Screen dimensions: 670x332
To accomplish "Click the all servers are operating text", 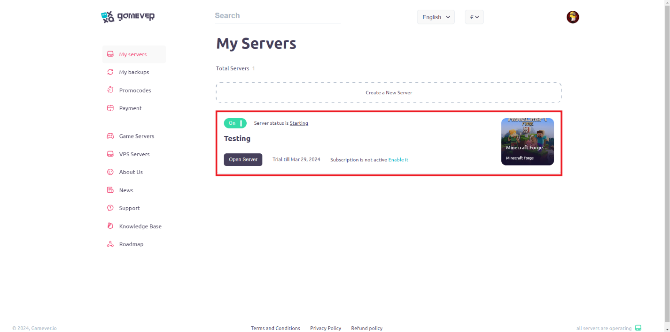I will pyautogui.click(x=604, y=328).
